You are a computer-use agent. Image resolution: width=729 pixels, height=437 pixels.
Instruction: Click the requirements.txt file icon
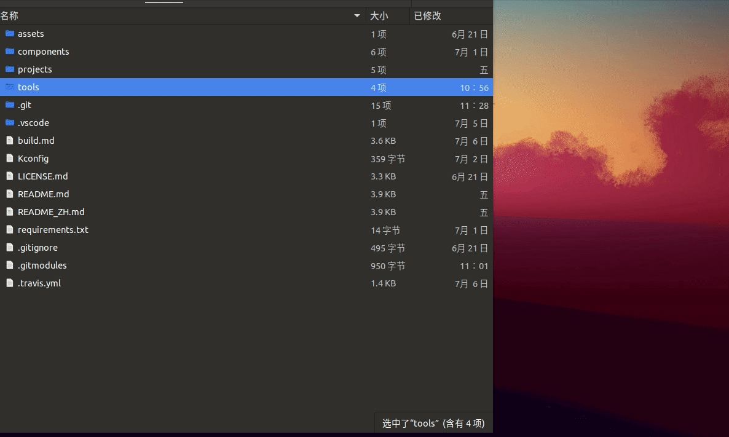click(10, 230)
